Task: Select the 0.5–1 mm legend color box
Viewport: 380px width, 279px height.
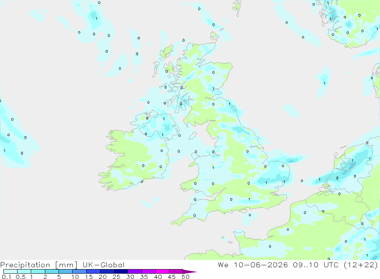Action: pos(24,271)
